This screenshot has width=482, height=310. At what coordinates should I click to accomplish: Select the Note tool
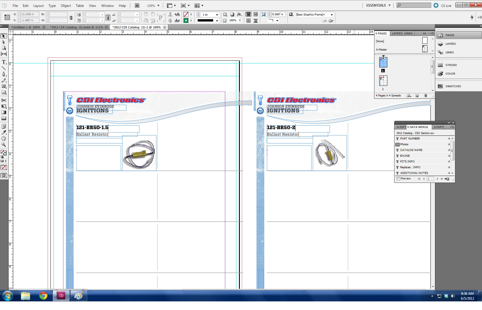click(x=4, y=126)
